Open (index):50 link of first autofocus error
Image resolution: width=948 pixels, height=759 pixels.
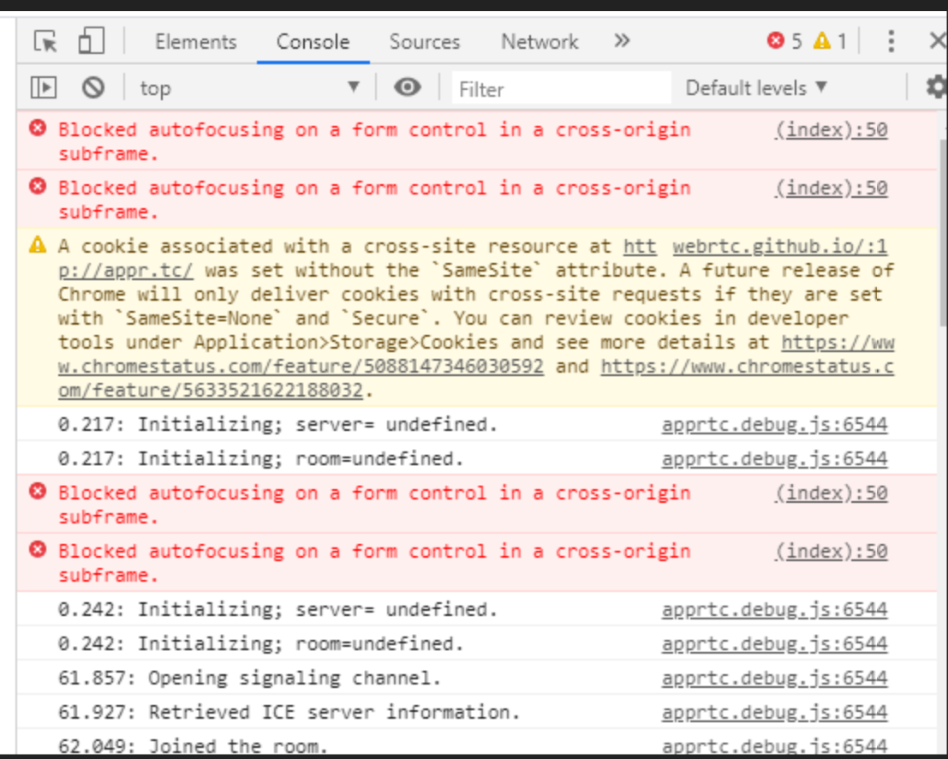pos(832,130)
